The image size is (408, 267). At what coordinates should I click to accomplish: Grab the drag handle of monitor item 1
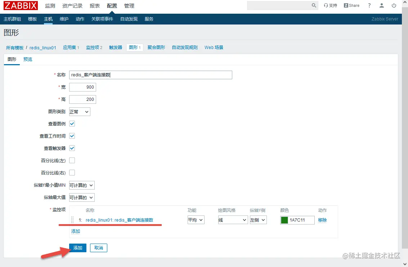72,220
